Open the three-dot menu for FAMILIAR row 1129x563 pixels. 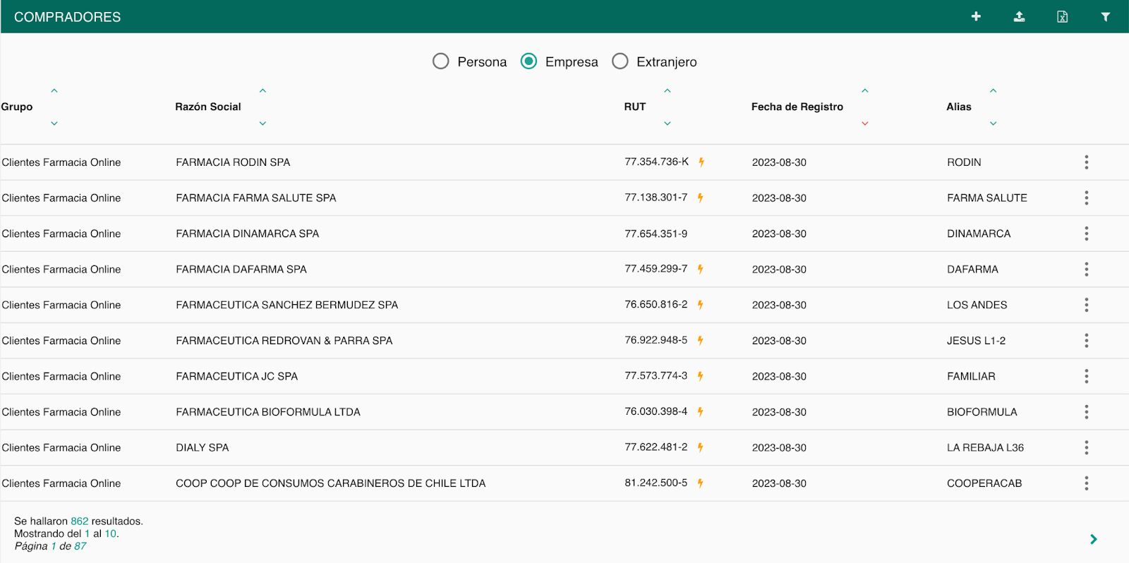[x=1086, y=376]
